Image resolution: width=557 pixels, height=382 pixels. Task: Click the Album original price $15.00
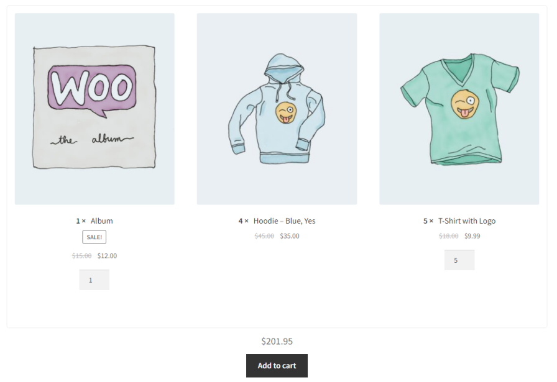click(81, 256)
